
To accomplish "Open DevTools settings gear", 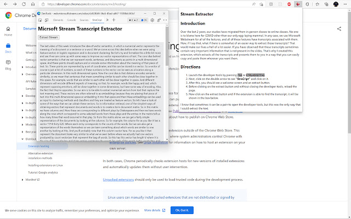I will click(152, 20).
